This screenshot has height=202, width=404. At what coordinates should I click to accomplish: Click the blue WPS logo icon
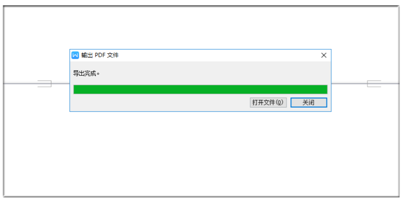(x=75, y=55)
